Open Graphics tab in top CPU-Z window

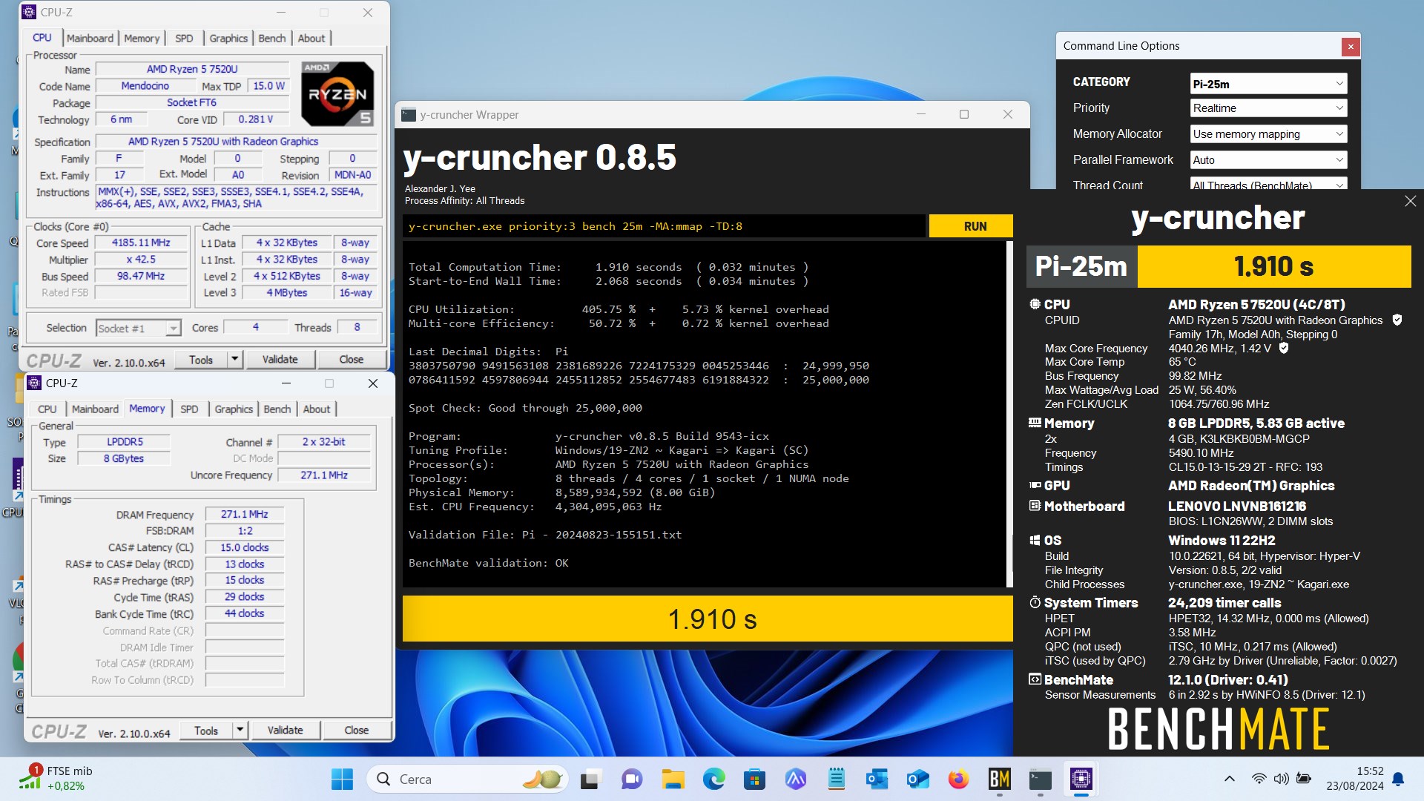[x=228, y=39]
